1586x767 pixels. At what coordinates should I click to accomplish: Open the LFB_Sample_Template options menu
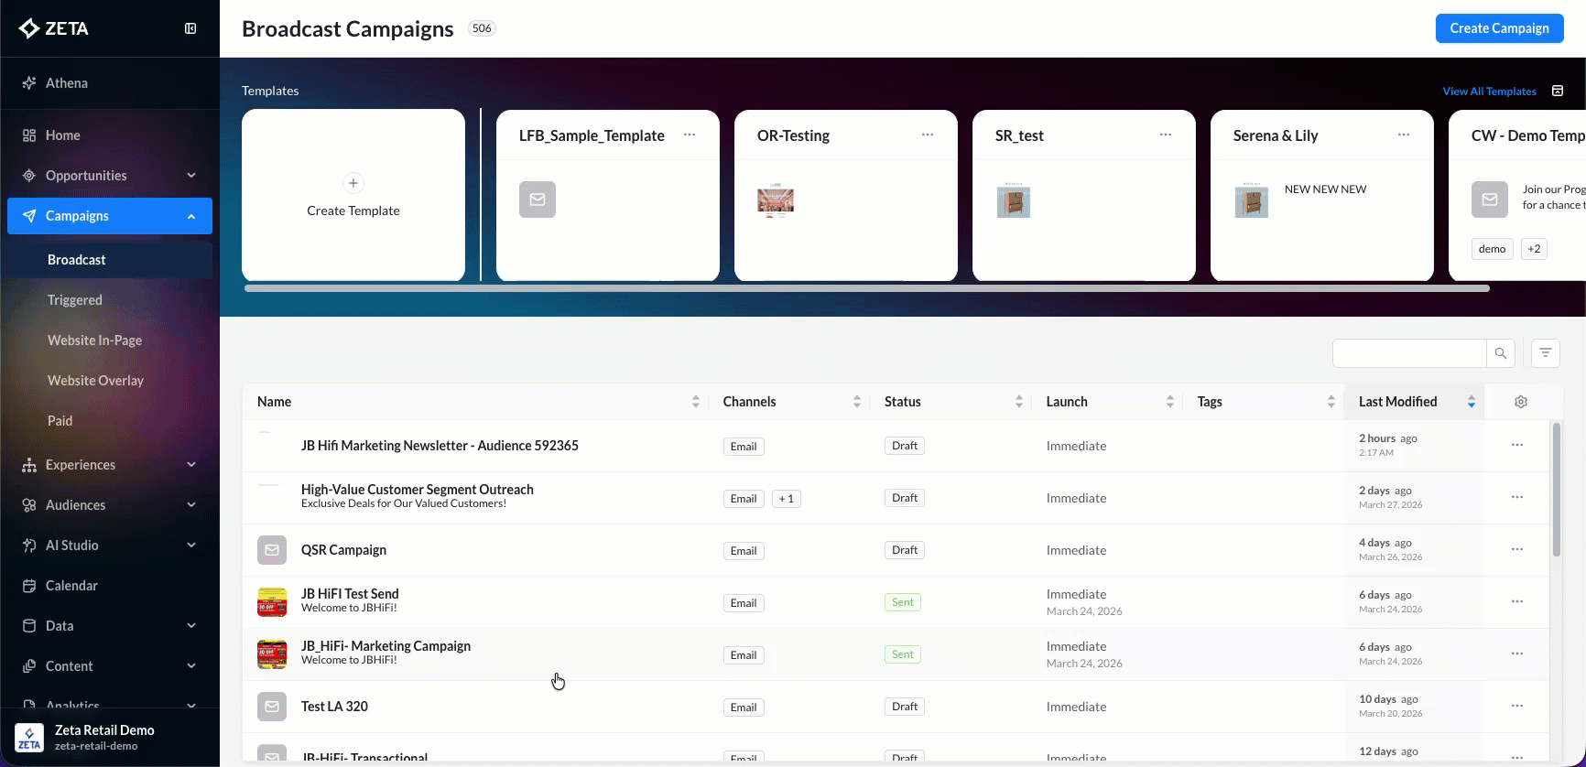[690, 135]
